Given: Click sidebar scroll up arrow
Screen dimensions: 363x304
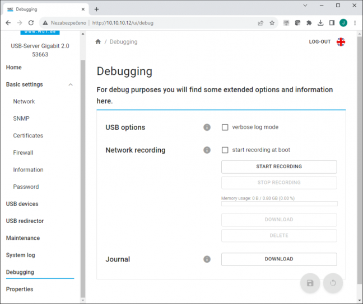Looking at the screenshot, I should click(x=83, y=34).
